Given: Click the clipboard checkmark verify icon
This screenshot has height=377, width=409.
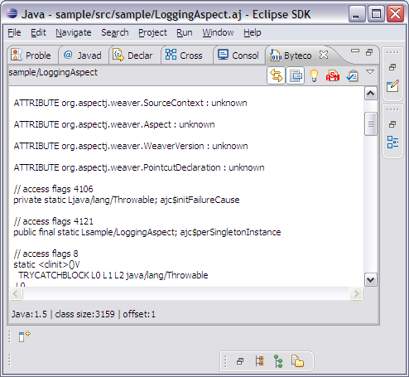Looking at the screenshot, I should click(353, 75).
